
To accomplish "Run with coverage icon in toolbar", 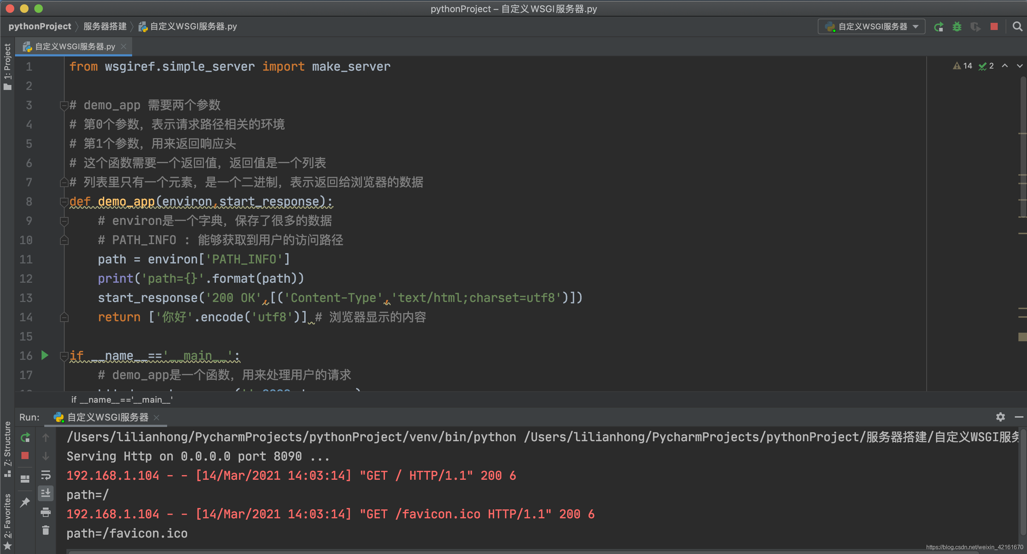I will [x=976, y=26].
